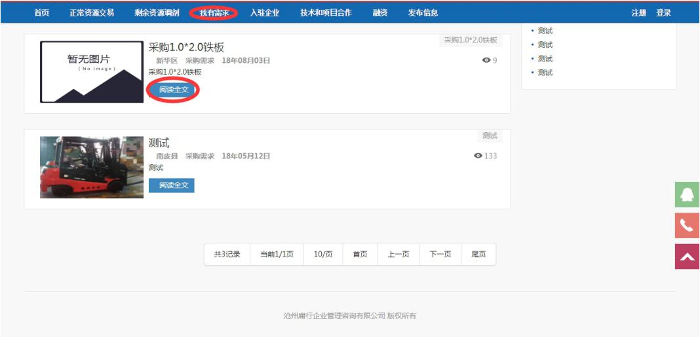This screenshot has width=700, height=337.
Task: Click the eye view-count icon showing 133
Action: [x=478, y=156]
